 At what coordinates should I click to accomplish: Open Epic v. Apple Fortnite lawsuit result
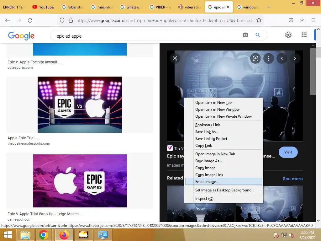pyautogui.click(x=34, y=62)
